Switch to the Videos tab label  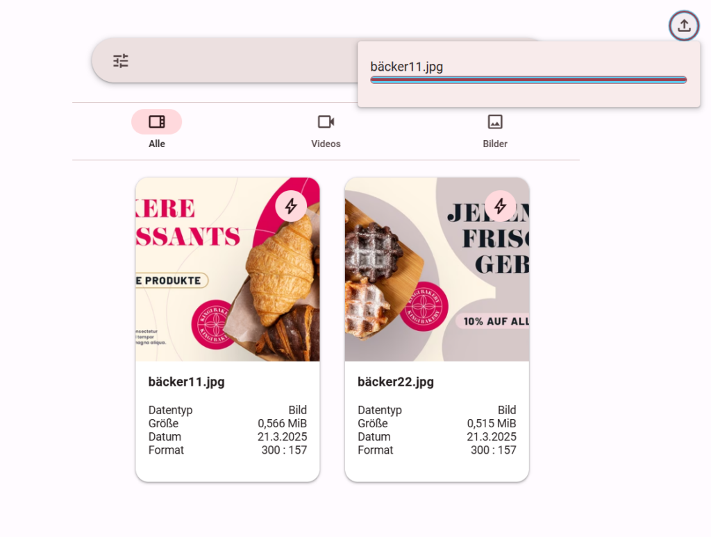(x=326, y=144)
